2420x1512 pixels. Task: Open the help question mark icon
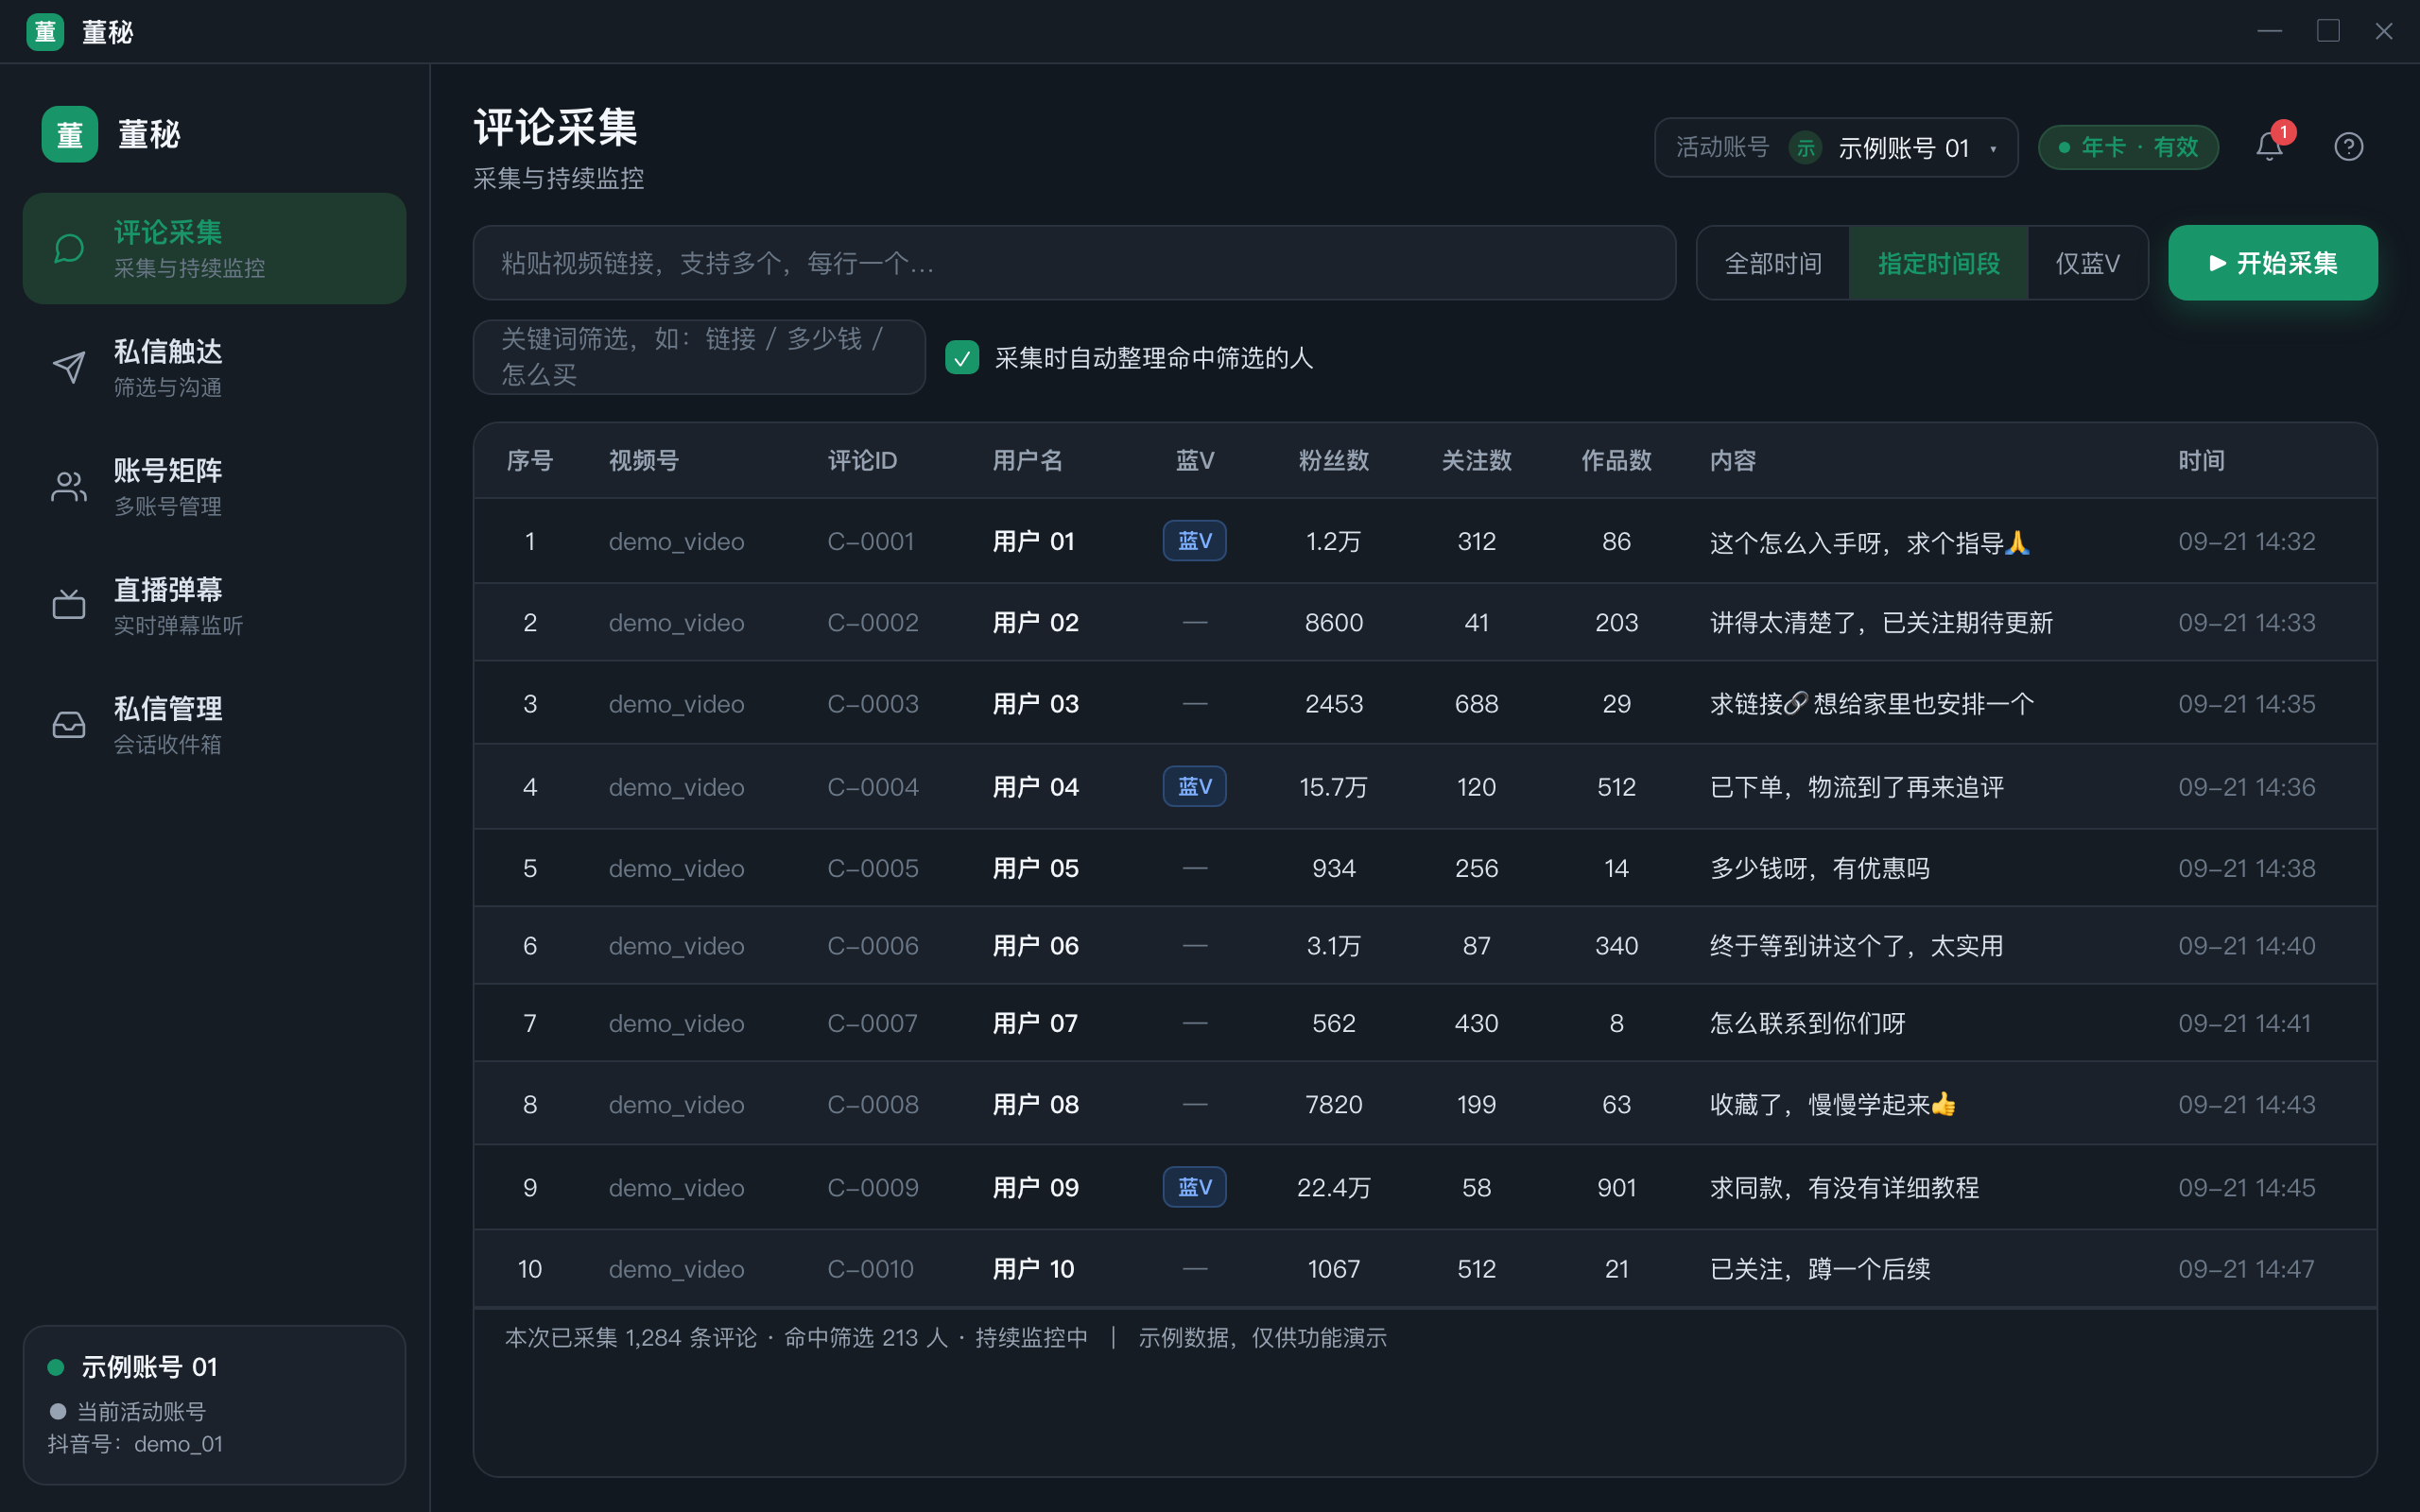[2348, 147]
